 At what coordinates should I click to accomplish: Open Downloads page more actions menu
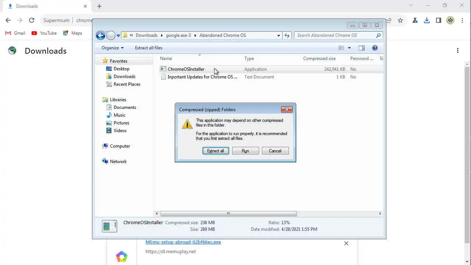point(458,50)
